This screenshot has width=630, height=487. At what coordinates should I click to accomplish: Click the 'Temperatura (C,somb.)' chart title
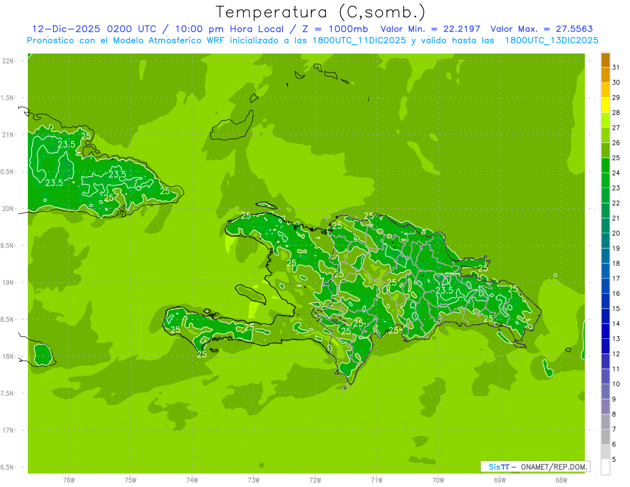tap(321, 12)
